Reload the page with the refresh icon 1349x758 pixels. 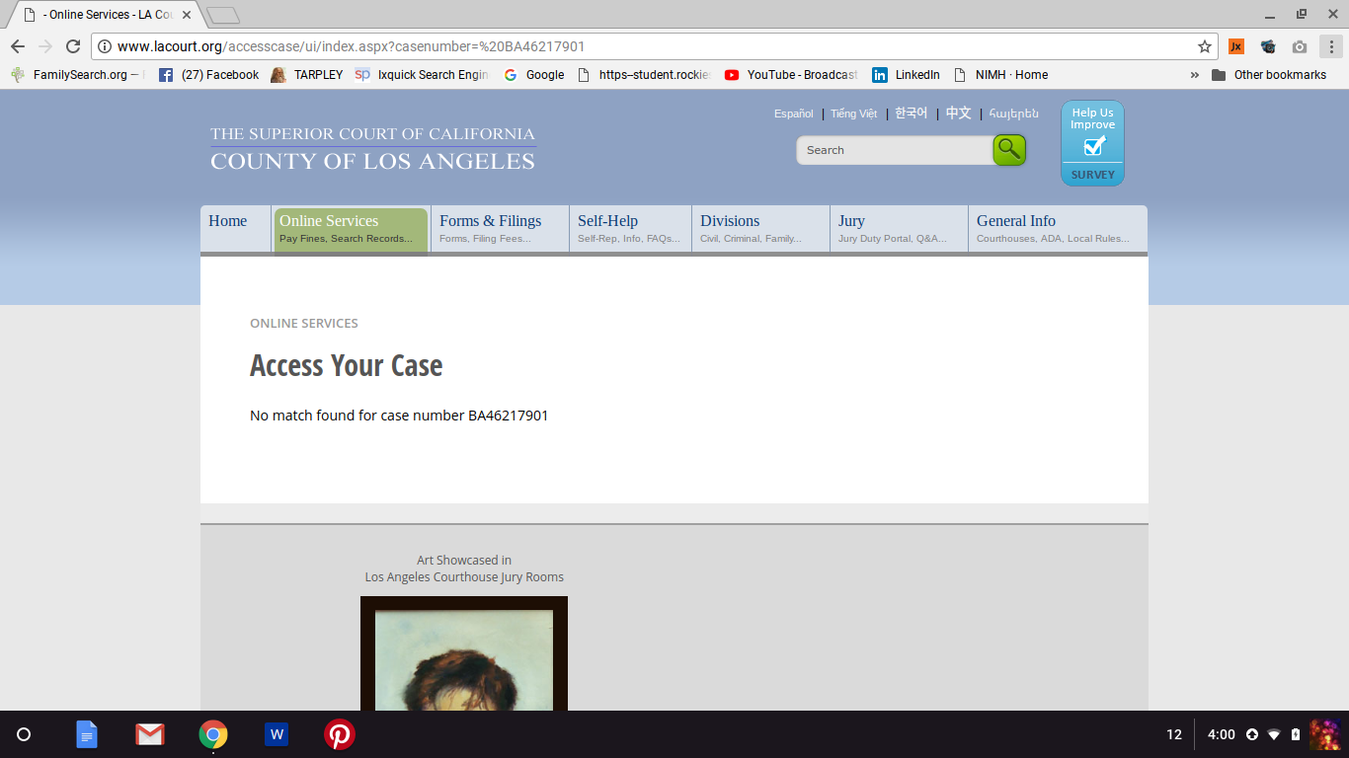73,46
